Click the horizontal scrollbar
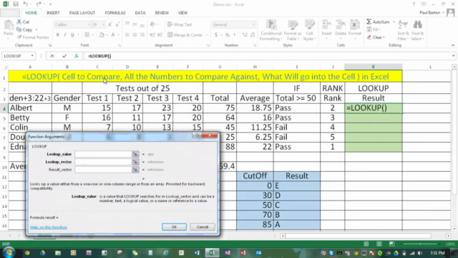458x258 pixels. (358, 236)
